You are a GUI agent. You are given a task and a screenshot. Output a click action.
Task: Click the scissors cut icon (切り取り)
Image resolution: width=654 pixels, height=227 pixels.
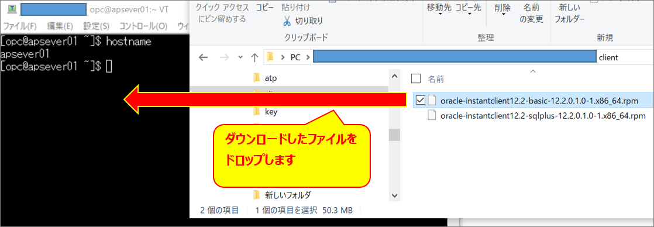pos(287,20)
